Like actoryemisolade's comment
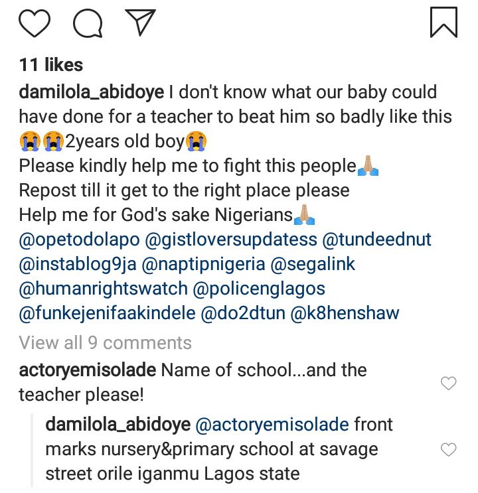This screenshot has height=493, width=478. click(449, 383)
